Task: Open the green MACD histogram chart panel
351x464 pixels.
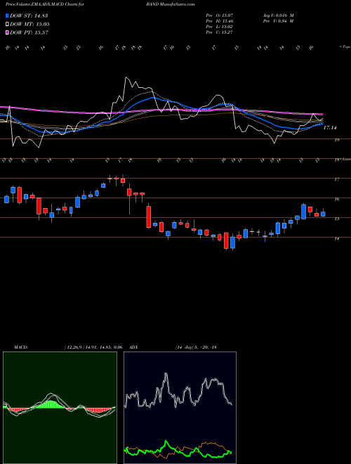Action: [x=60, y=408]
